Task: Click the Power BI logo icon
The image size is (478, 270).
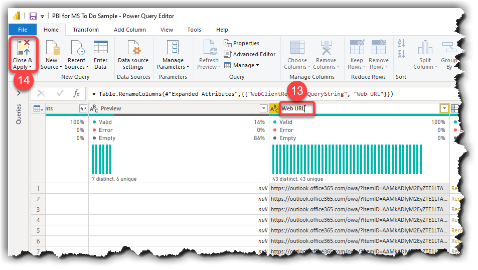Action: [17, 16]
